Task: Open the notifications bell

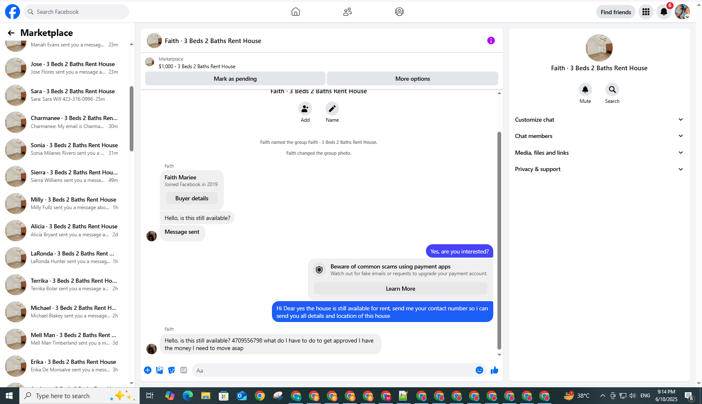Action: tap(664, 12)
